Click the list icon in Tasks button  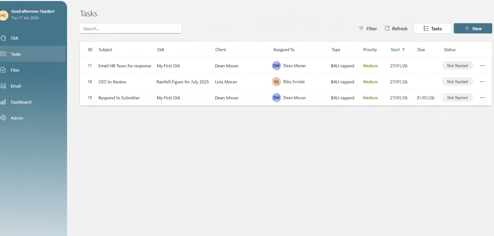click(x=426, y=28)
